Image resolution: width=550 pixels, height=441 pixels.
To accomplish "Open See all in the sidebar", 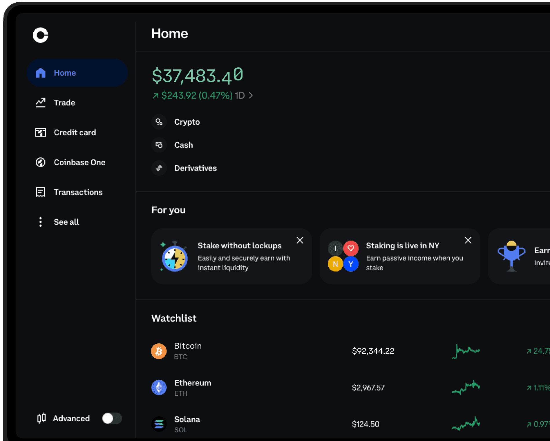I will [x=66, y=222].
